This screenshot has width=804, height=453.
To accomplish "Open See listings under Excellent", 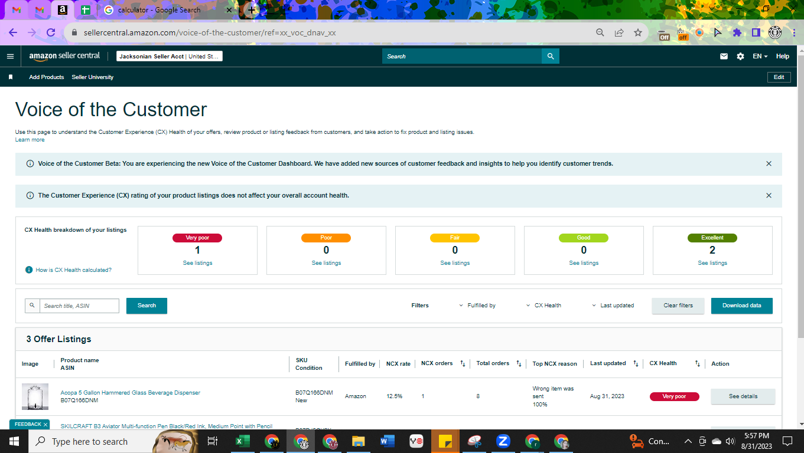I will [x=712, y=263].
